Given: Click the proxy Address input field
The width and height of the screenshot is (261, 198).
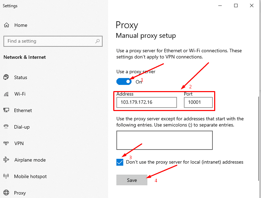Looking at the screenshot, I should pyautogui.click(x=147, y=102).
